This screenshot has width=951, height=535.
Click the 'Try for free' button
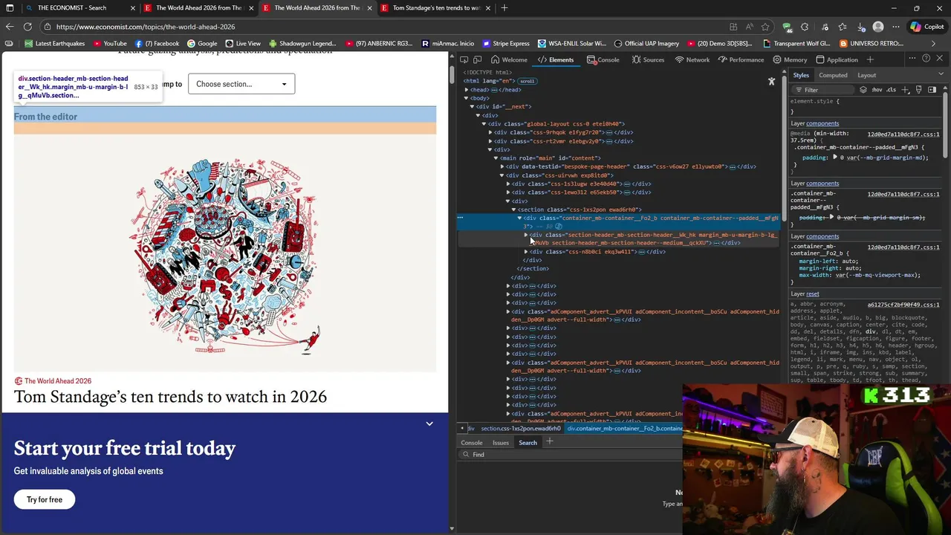45,499
